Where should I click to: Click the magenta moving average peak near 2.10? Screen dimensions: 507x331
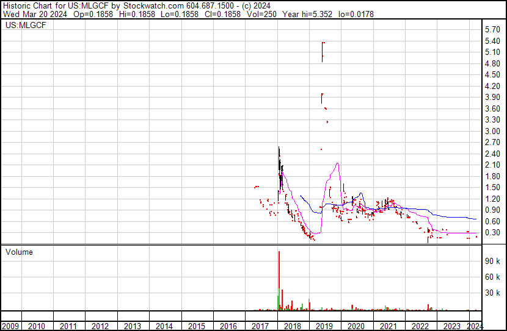(338, 163)
